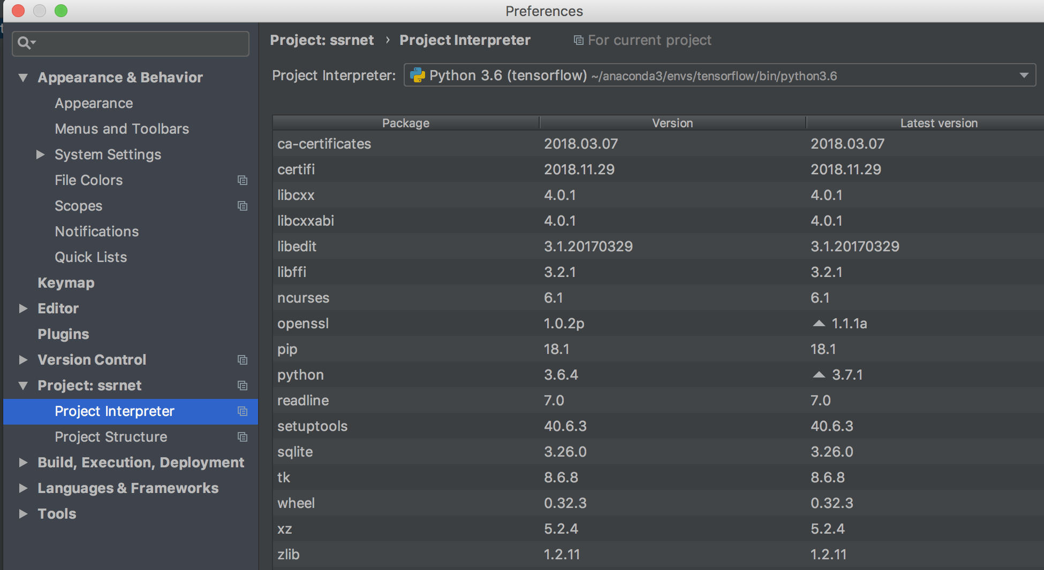
Task: Select the libffi package row
Action: point(658,272)
